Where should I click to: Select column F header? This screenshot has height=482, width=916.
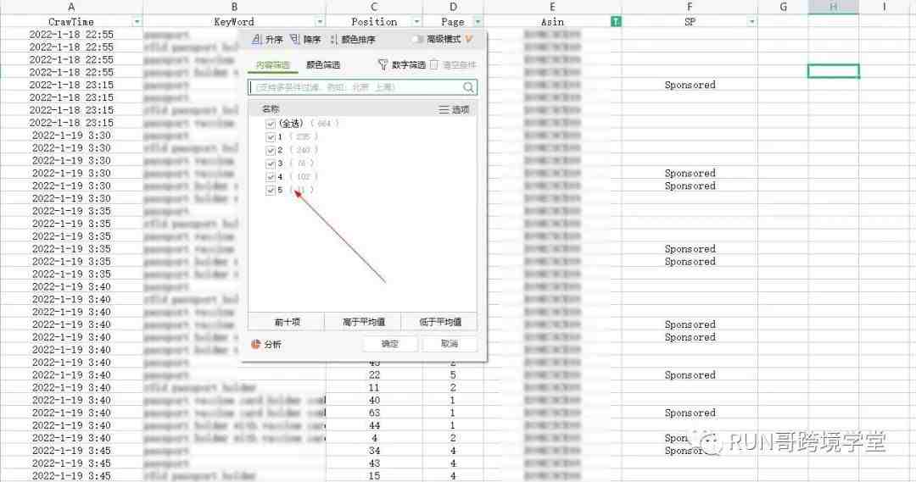pyautogui.click(x=690, y=7)
